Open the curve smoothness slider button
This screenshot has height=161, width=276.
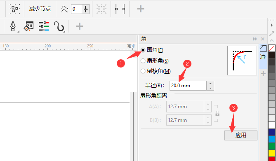coord(85,9)
